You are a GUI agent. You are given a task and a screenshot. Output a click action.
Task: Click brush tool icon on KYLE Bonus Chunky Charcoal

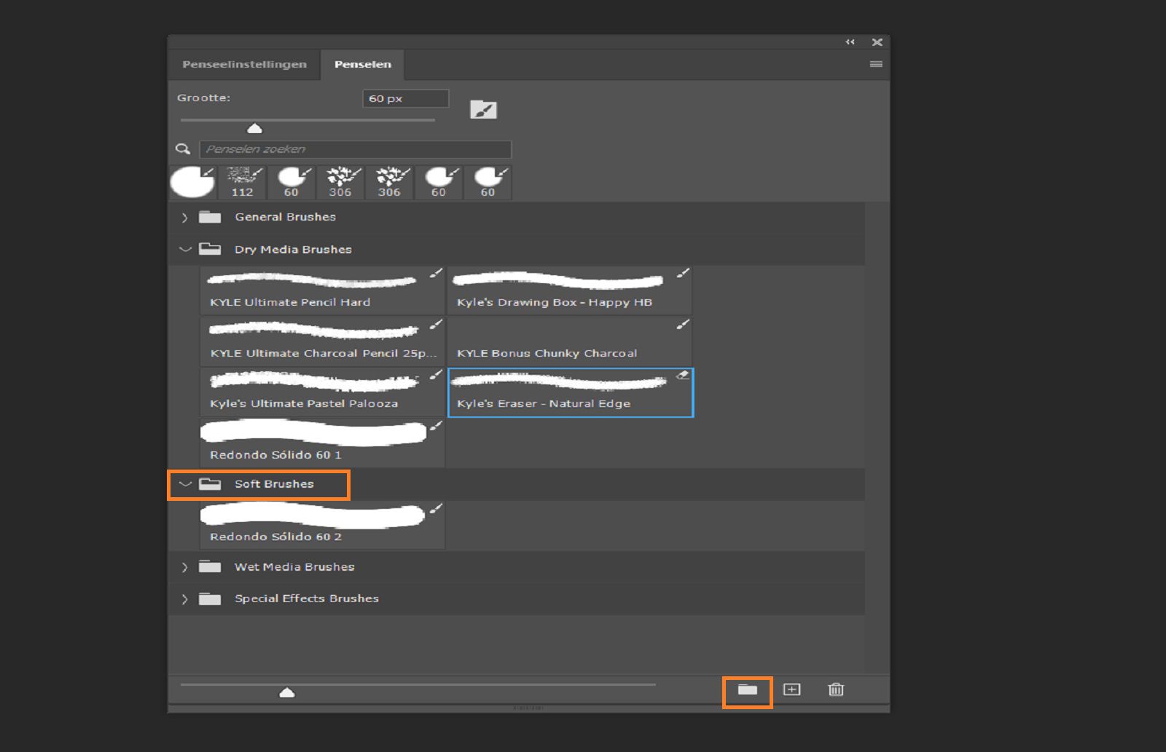tap(683, 324)
